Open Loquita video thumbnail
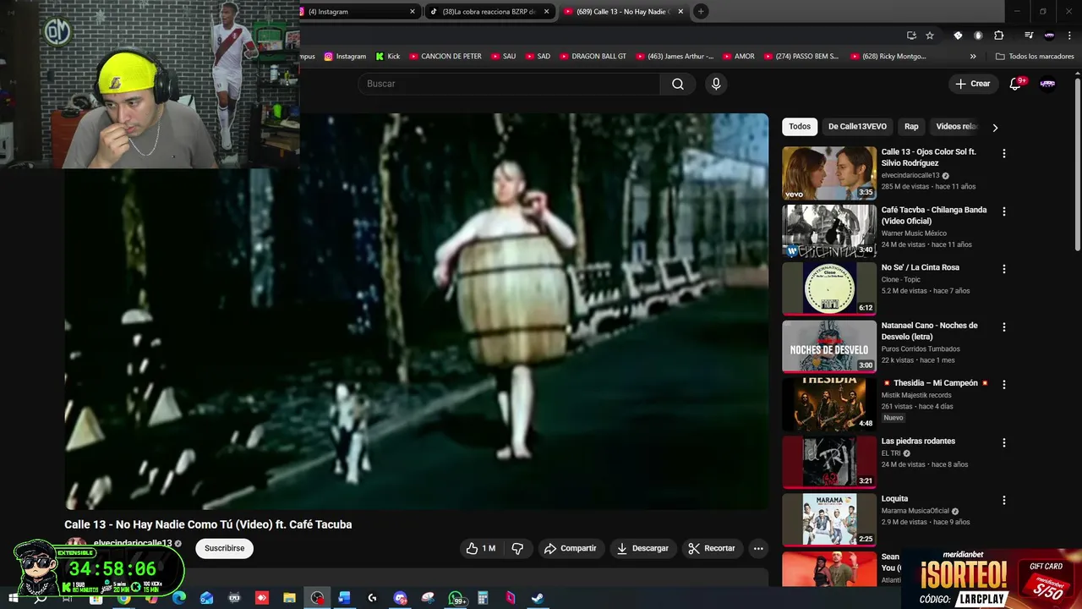 tap(829, 520)
